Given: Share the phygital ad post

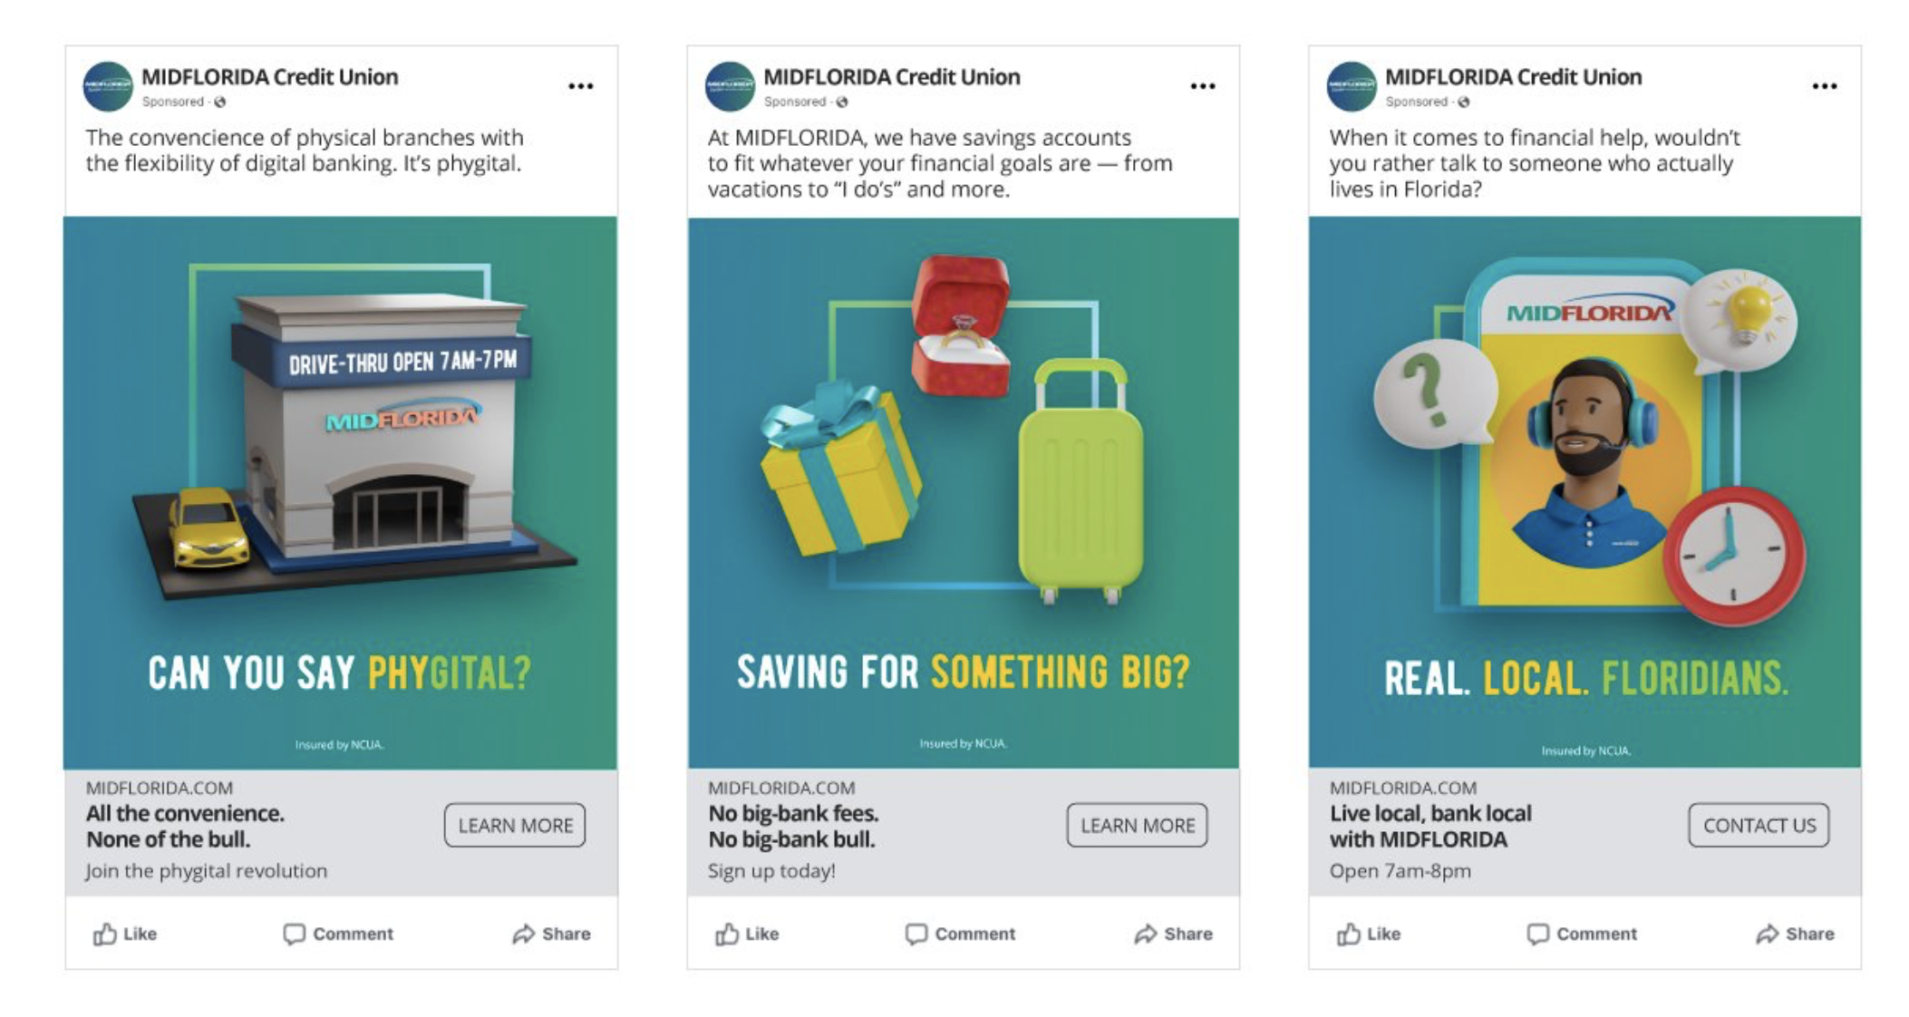Looking at the screenshot, I should (551, 934).
